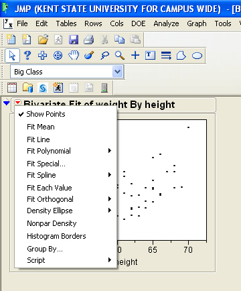
Task: Open the DOE menu
Action: 139,23
